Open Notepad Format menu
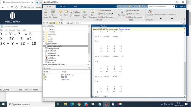191x107 pixels. (12, 30)
